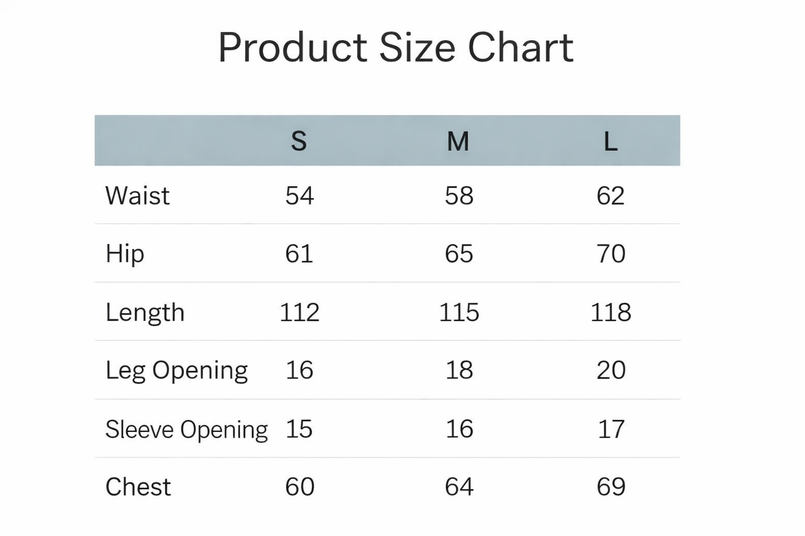Click the Chest row label

(138, 487)
